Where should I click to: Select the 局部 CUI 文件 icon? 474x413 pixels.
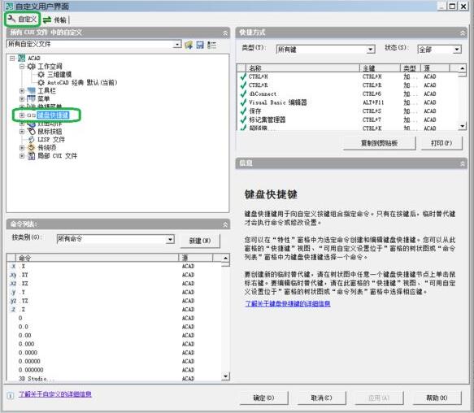point(32,156)
